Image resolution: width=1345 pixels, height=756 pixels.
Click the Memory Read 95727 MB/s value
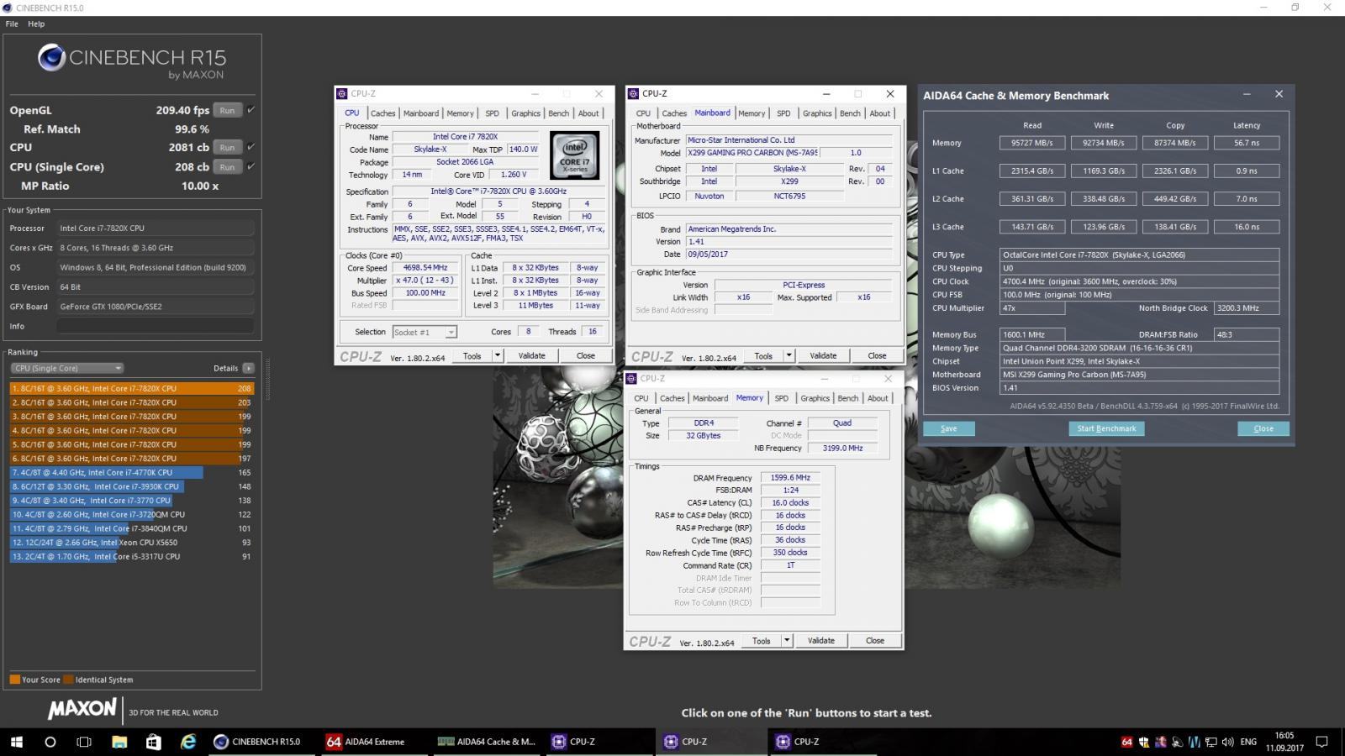[1032, 143]
